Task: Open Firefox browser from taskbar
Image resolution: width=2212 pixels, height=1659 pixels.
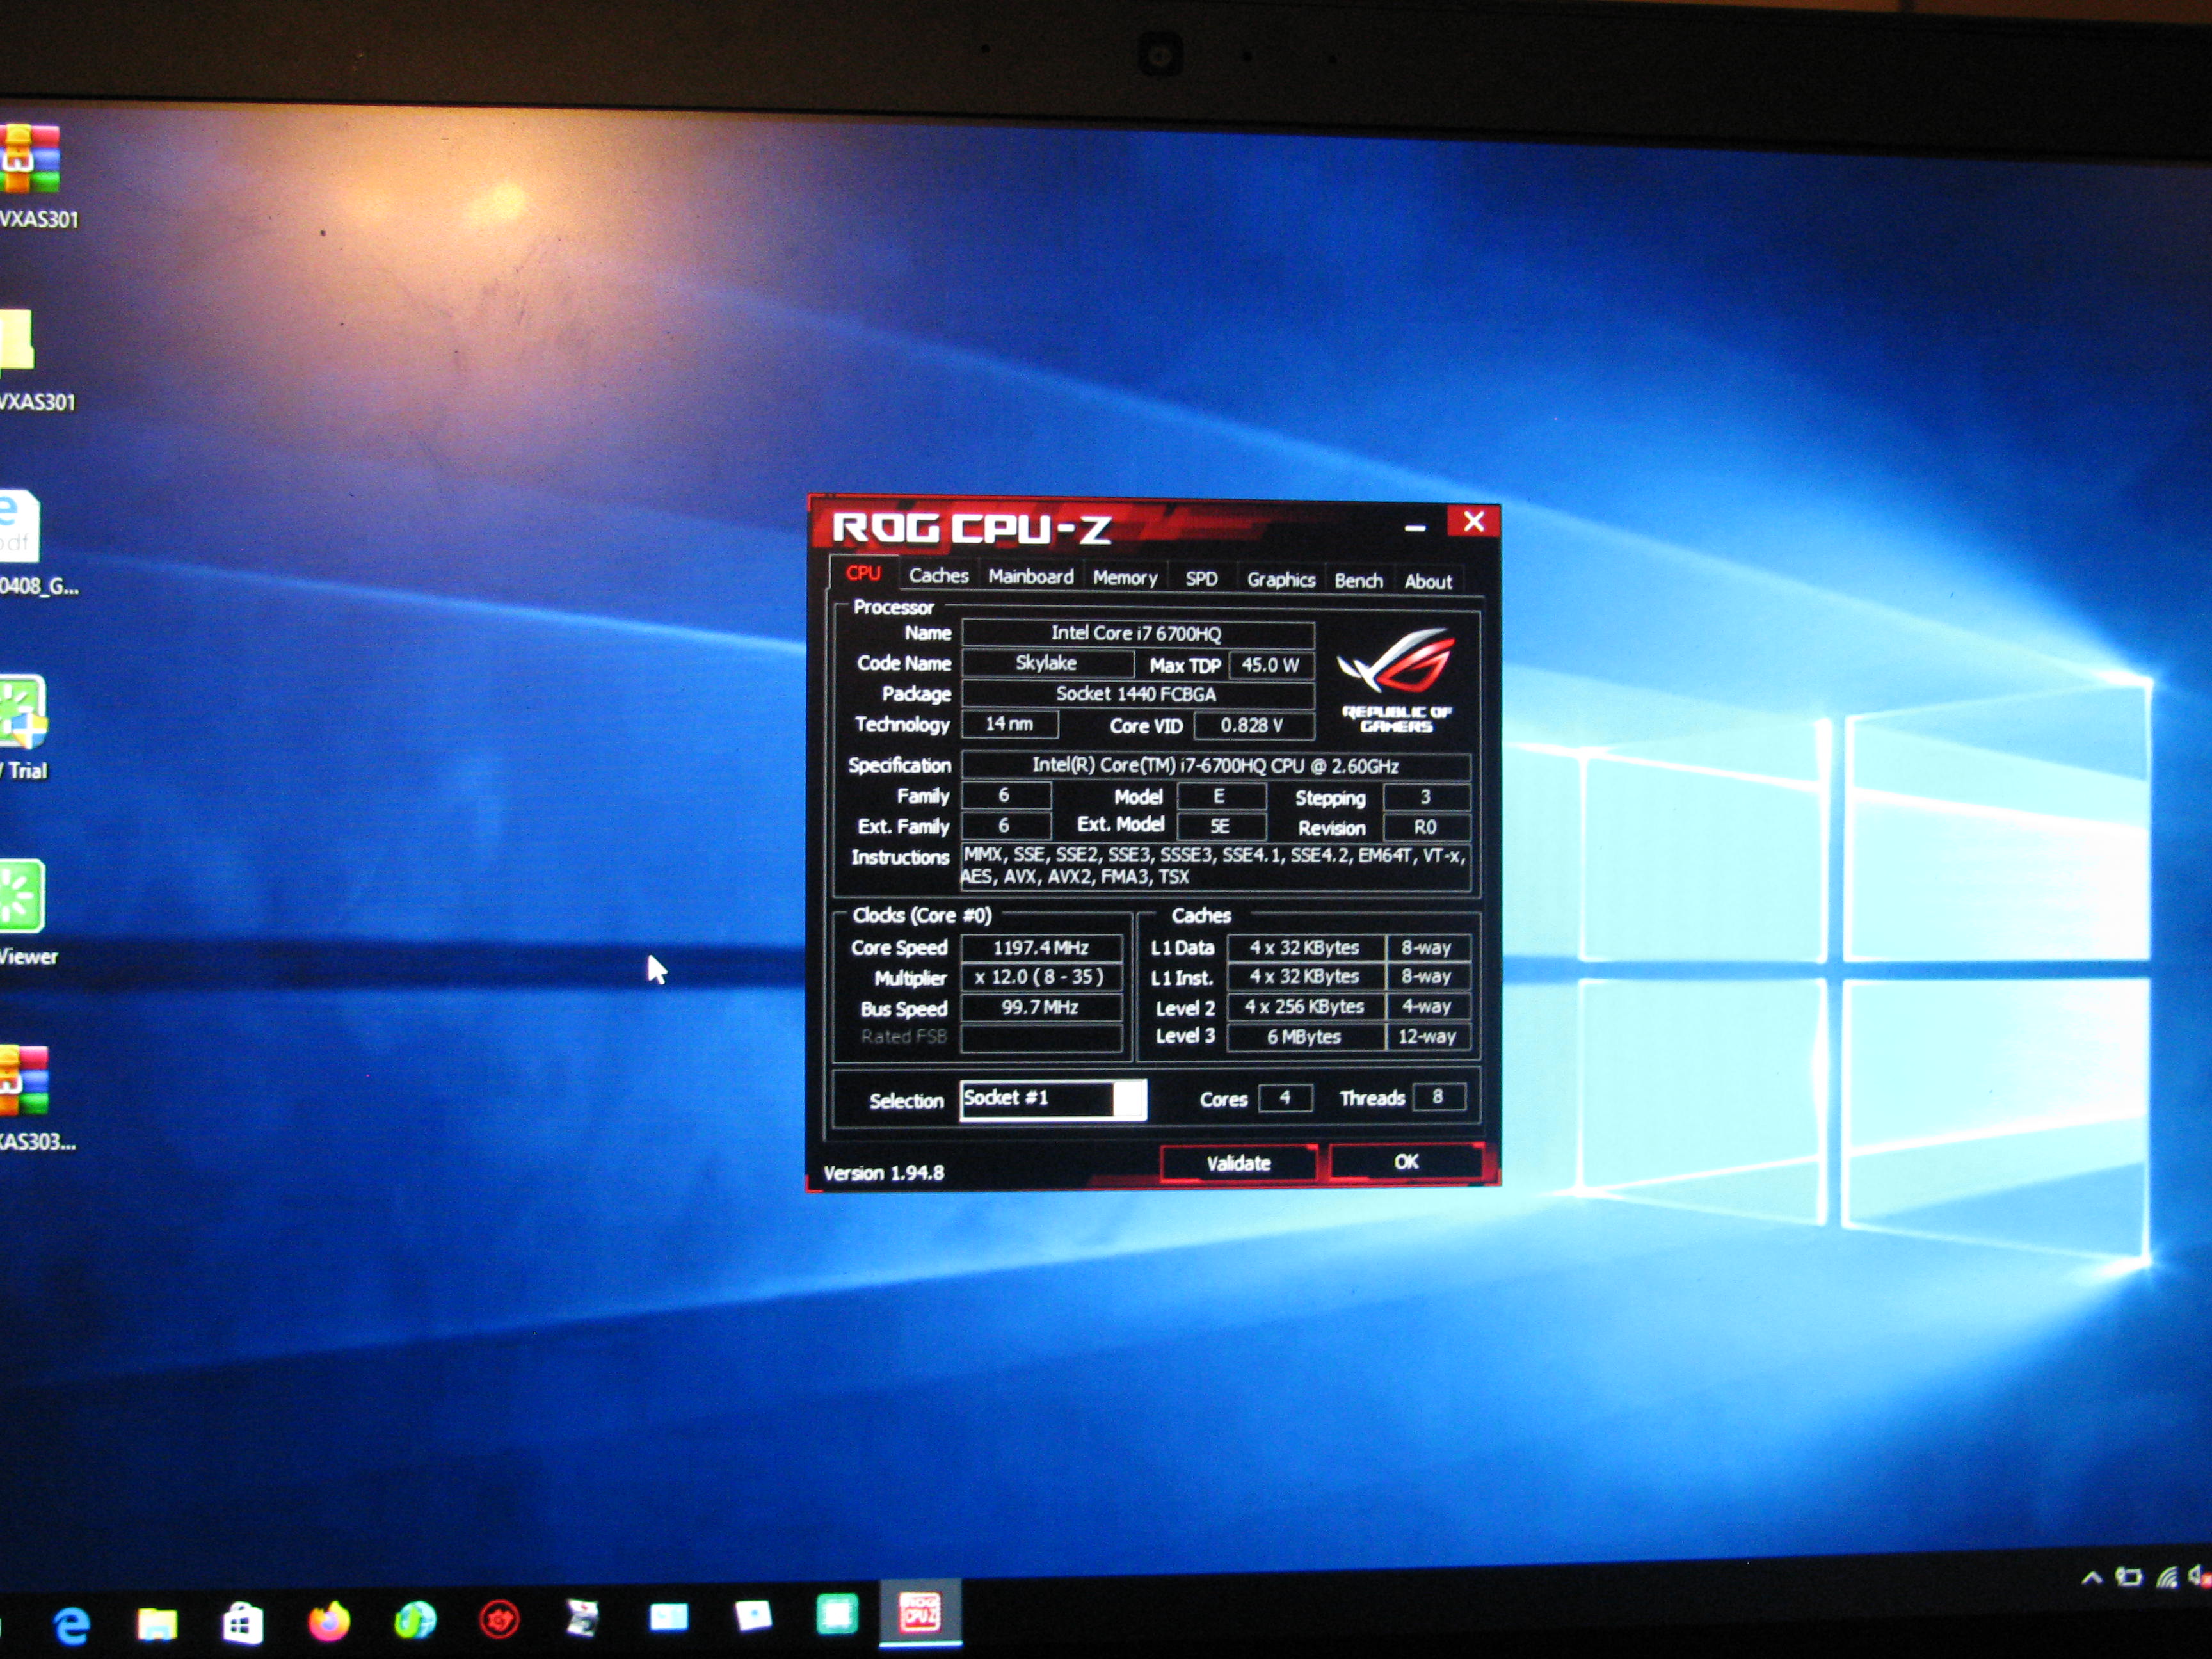Action: [x=328, y=1621]
